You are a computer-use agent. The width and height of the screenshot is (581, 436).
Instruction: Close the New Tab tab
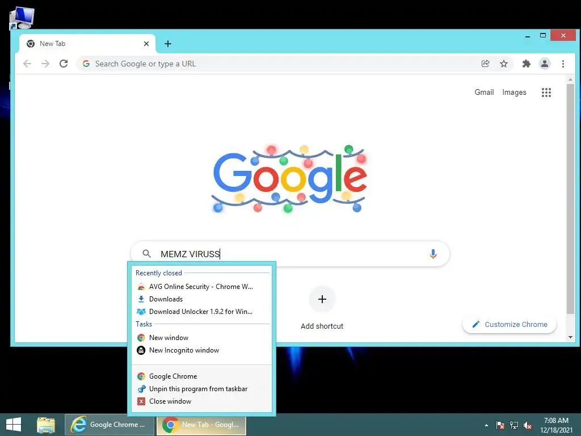pyautogui.click(x=146, y=44)
